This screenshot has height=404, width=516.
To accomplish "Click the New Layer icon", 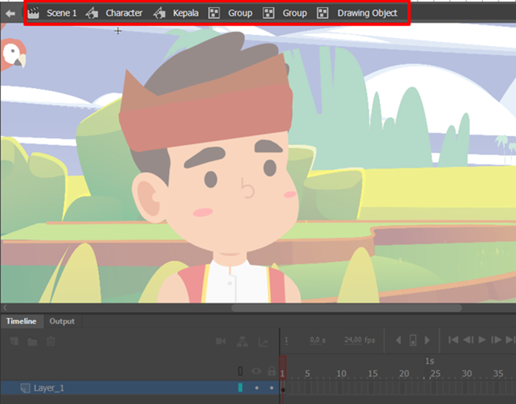I will [x=14, y=341].
